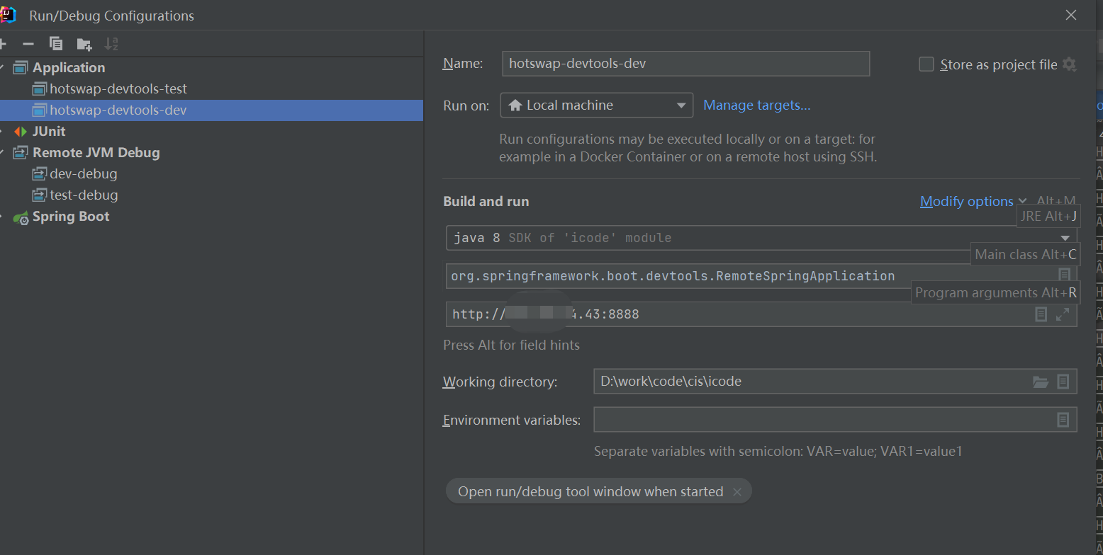This screenshot has width=1103, height=555.
Task: Click the 'Press Alt for field hints' text
Action: pos(511,345)
